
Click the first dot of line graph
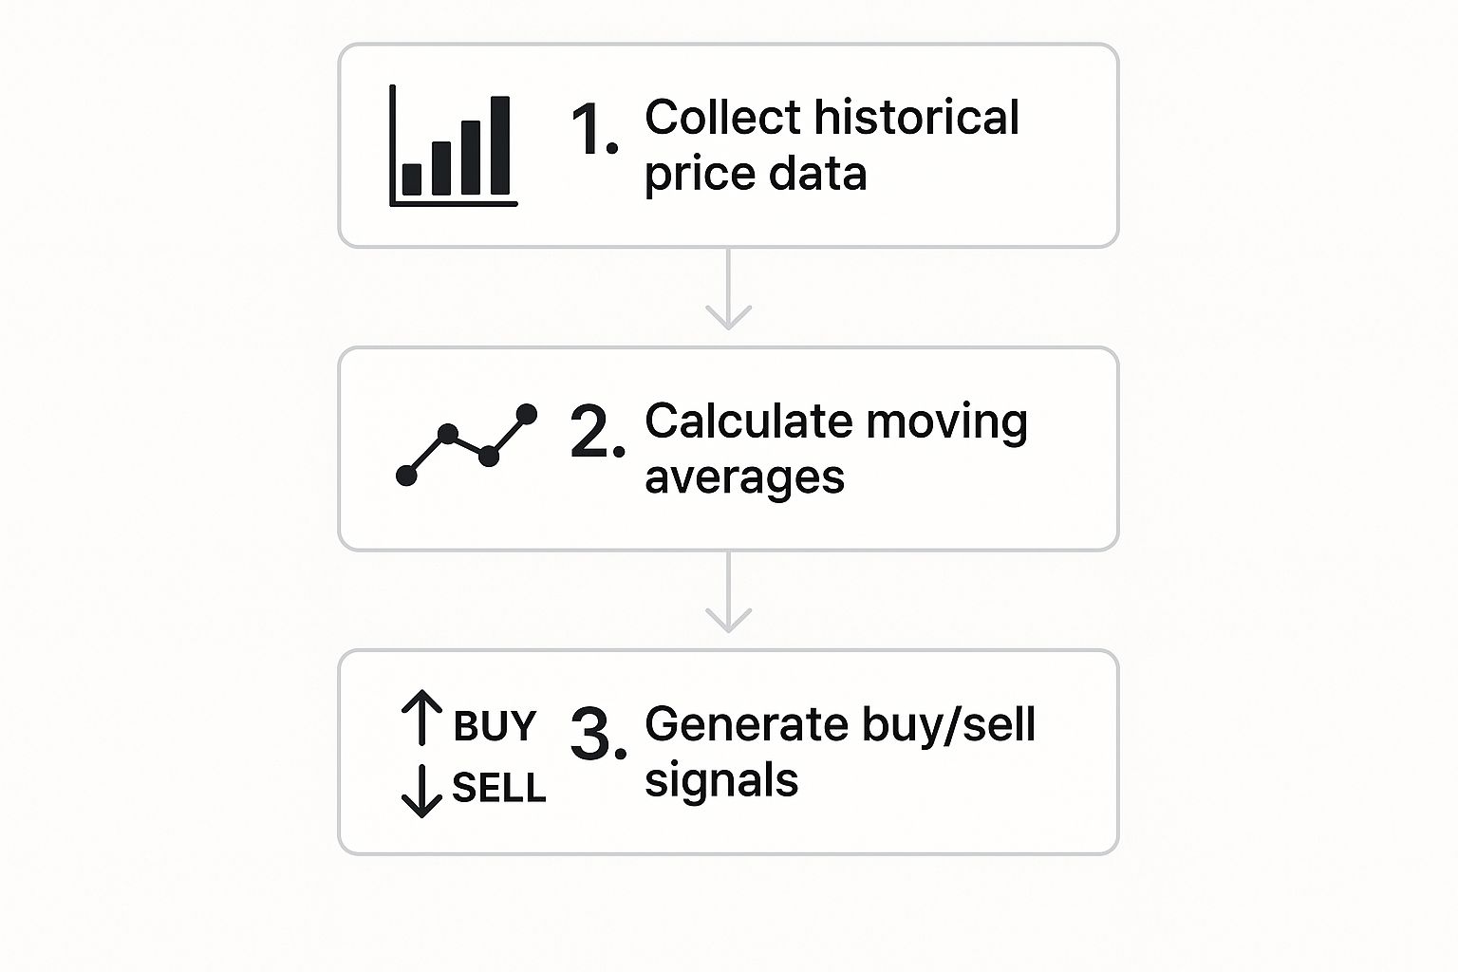click(406, 476)
